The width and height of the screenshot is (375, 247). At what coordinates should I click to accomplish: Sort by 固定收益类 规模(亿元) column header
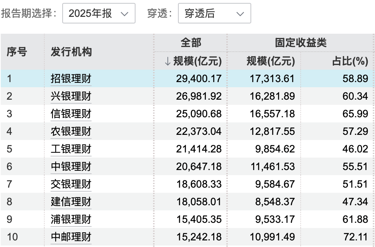pyautogui.click(x=271, y=61)
